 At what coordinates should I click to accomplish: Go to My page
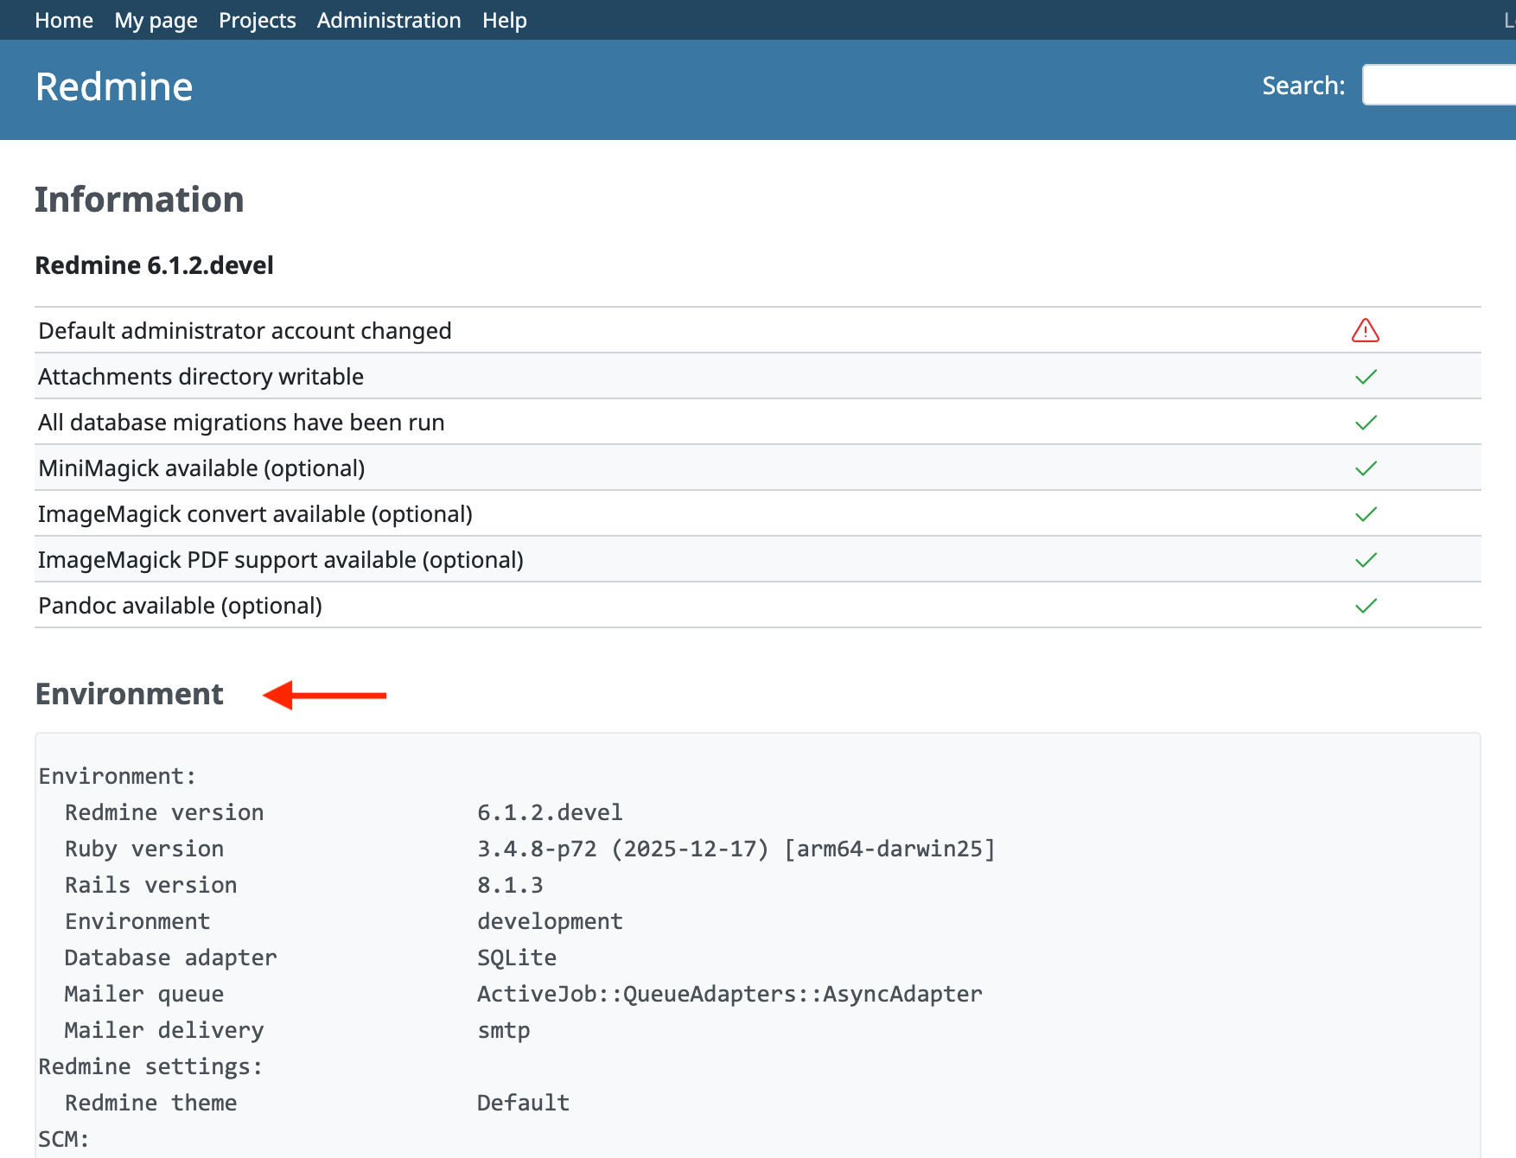(156, 20)
